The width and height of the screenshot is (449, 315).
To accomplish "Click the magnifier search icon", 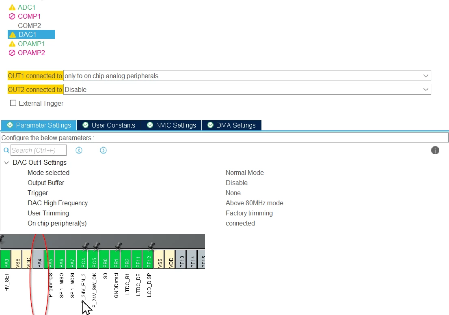I will point(6,150).
